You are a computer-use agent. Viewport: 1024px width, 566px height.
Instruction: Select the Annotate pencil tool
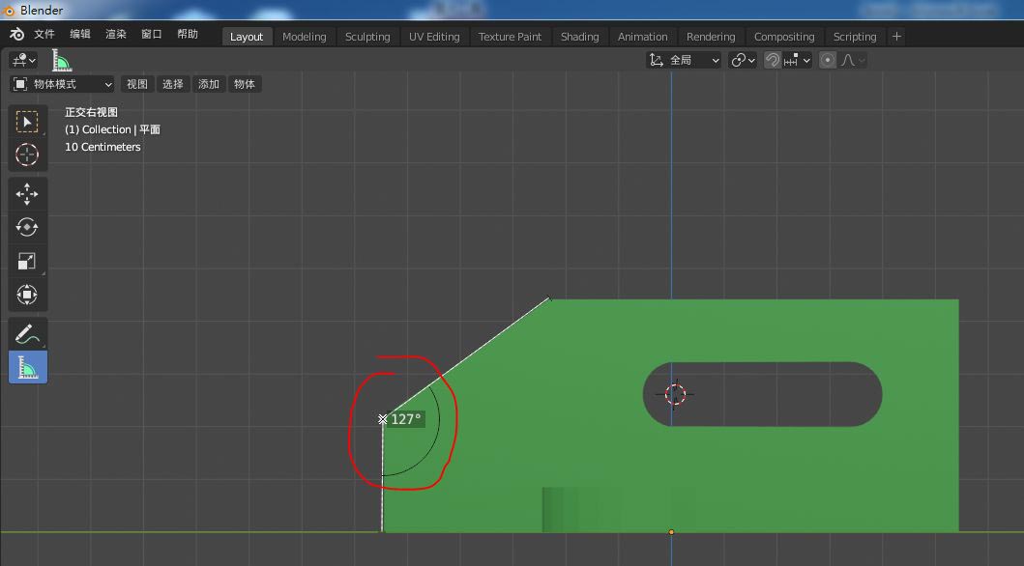point(27,334)
